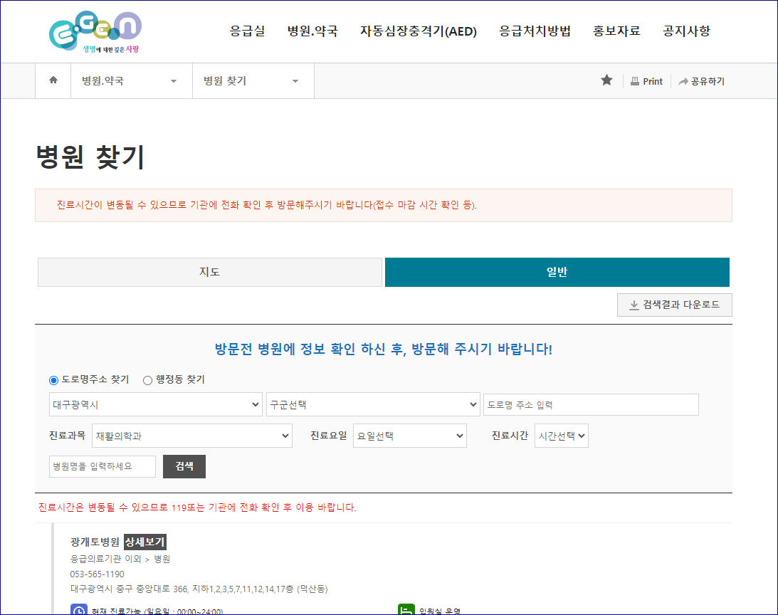Open the 병원.약국 top menu

[x=312, y=31]
